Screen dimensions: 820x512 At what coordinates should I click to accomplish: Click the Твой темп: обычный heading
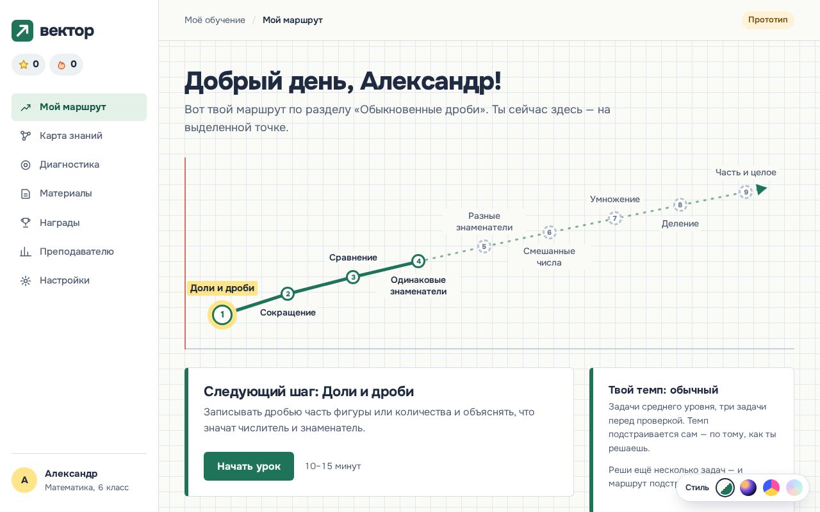(663, 390)
